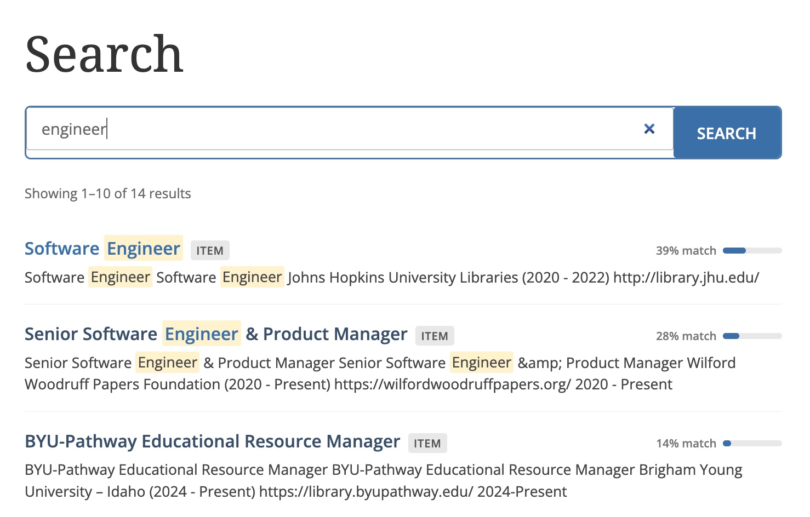The image size is (810, 517).
Task: Select the "39% match" label
Action: point(686,251)
